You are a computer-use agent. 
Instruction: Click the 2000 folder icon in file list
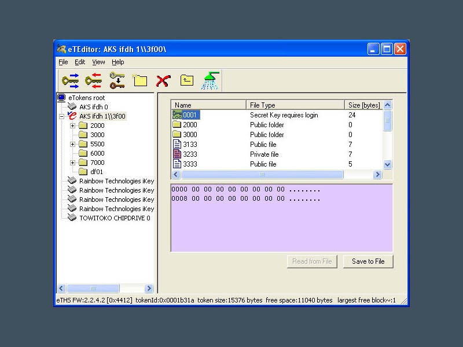click(x=177, y=124)
